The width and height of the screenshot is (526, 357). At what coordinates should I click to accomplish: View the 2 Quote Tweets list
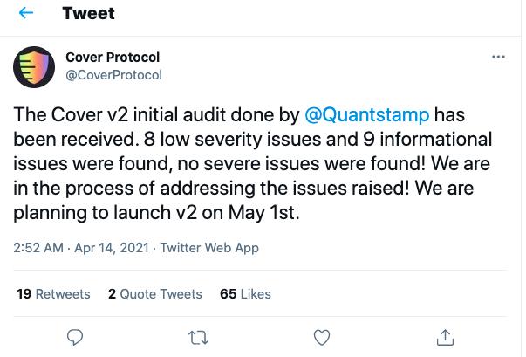pos(155,294)
